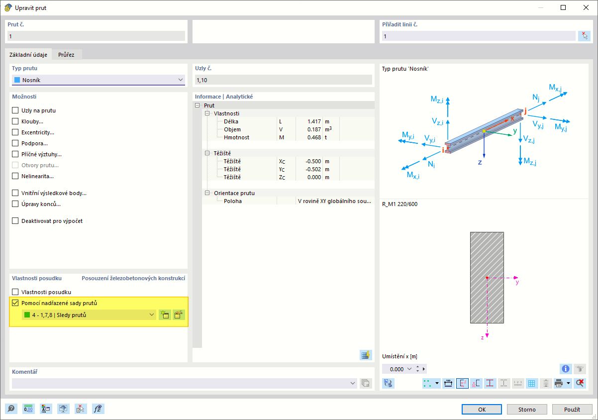The height and width of the screenshot is (420, 598).
Task: Edit selected member set icon
Action: click(179, 315)
